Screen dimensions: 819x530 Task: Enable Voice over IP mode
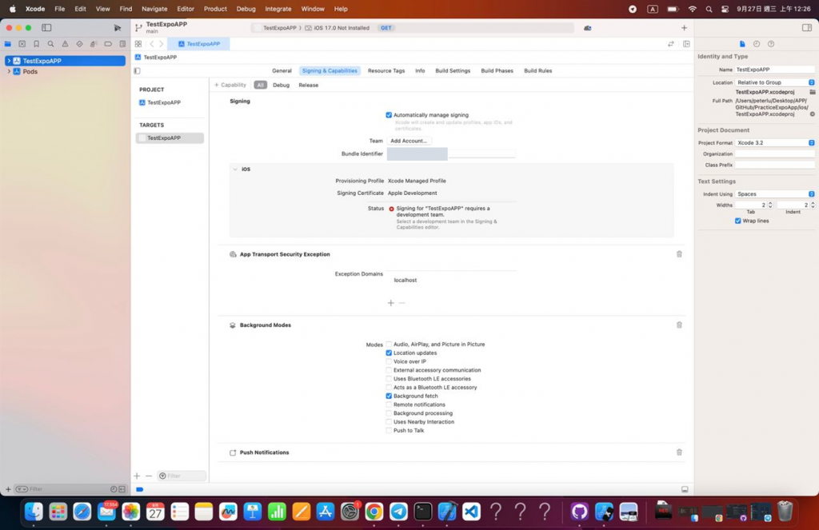[x=389, y=361]
